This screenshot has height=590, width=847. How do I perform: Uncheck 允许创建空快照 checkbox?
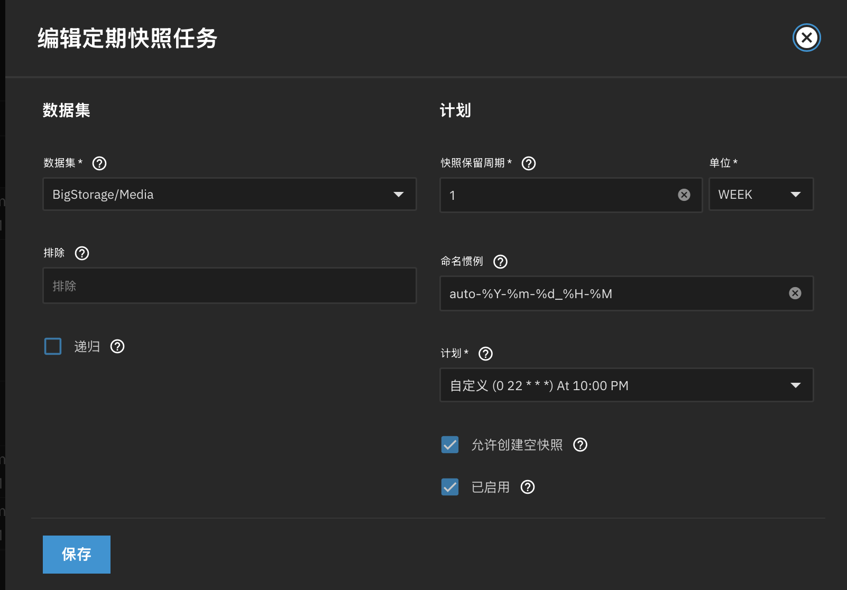pyautogui.click(x=450, y=445)
